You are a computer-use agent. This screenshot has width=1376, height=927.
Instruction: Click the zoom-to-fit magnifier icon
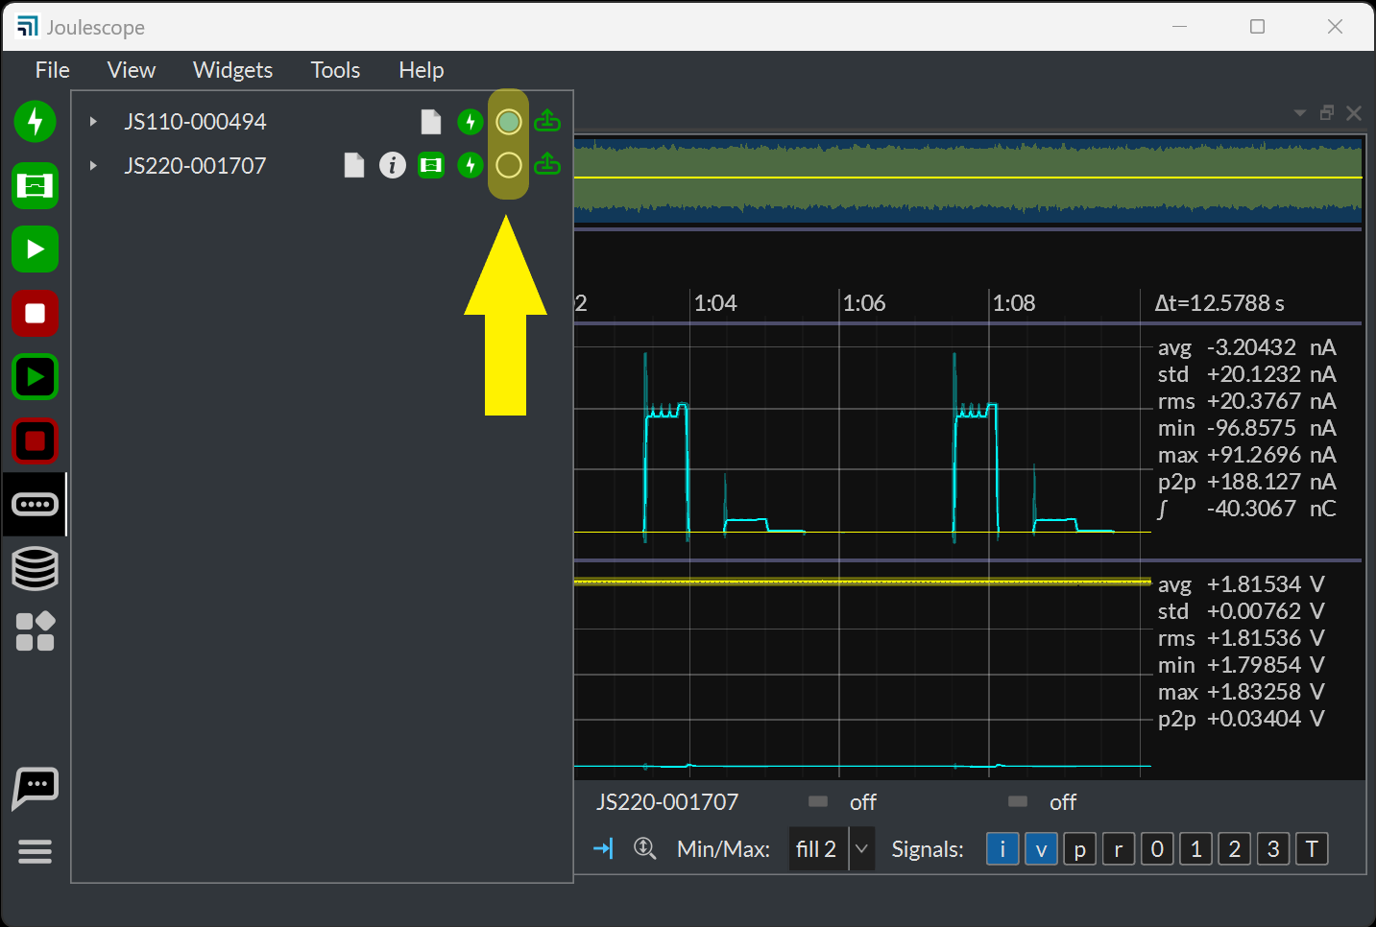pyautogui.click(x=644, y=848)
